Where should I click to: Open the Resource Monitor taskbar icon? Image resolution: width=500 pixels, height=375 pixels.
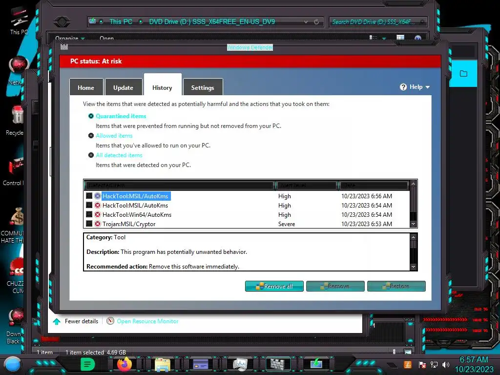[x=240, y=364]
